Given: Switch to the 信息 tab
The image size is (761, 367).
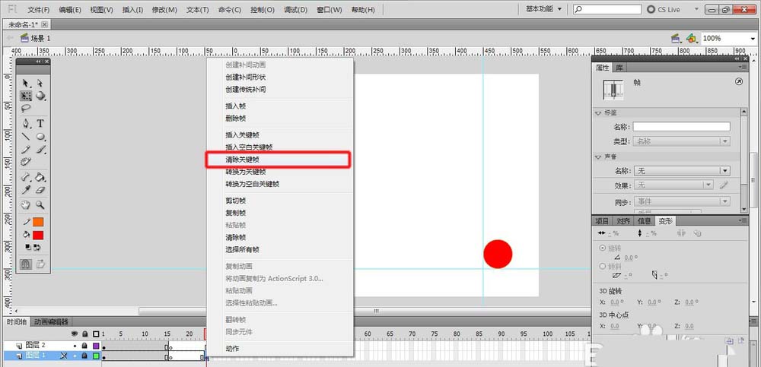Looking at the screenshot, I should point(645,221).
